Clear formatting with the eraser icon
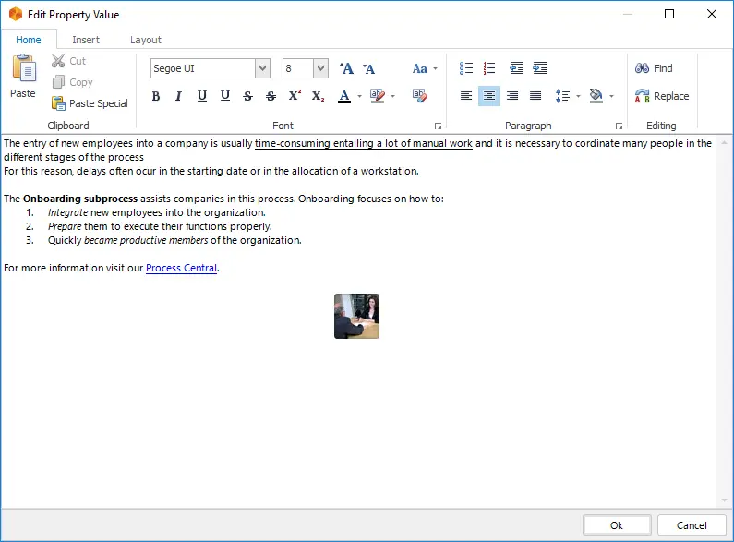Viewport: 734px width, 542px height. point(419,95)
